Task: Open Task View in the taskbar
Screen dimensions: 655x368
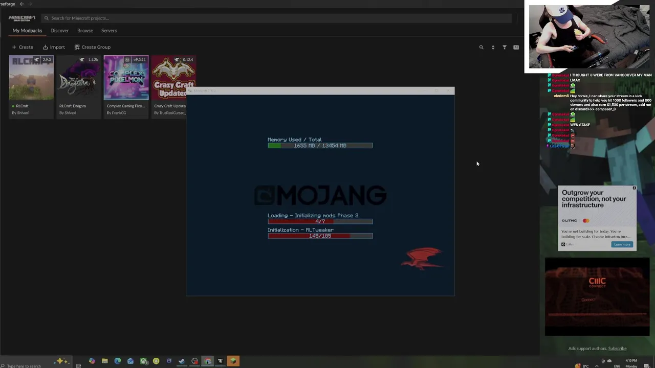Action: pyautogui.click(x=78, y=365)
